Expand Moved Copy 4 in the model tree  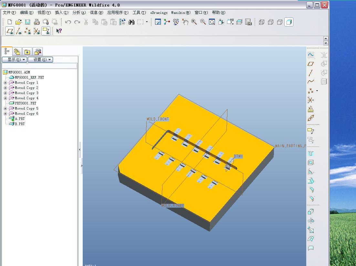pos(5,98)
